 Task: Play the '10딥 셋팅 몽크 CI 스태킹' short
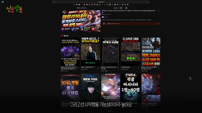tap(70, 88)
